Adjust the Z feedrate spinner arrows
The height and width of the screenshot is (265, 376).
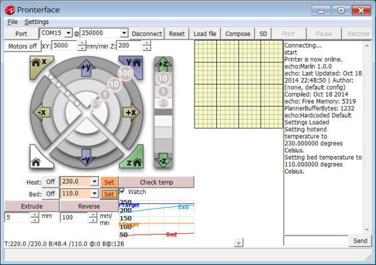(146, 46)
